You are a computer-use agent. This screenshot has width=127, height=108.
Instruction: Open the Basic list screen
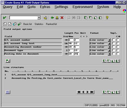(28, 24)
